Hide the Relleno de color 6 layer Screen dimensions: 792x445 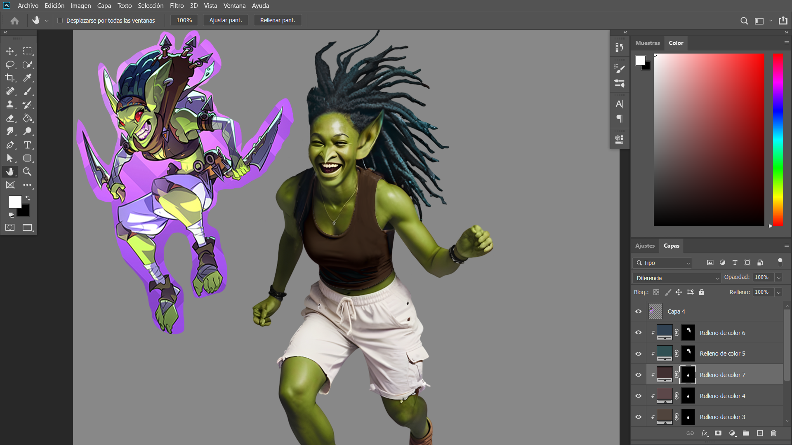(x=638, y=333)
